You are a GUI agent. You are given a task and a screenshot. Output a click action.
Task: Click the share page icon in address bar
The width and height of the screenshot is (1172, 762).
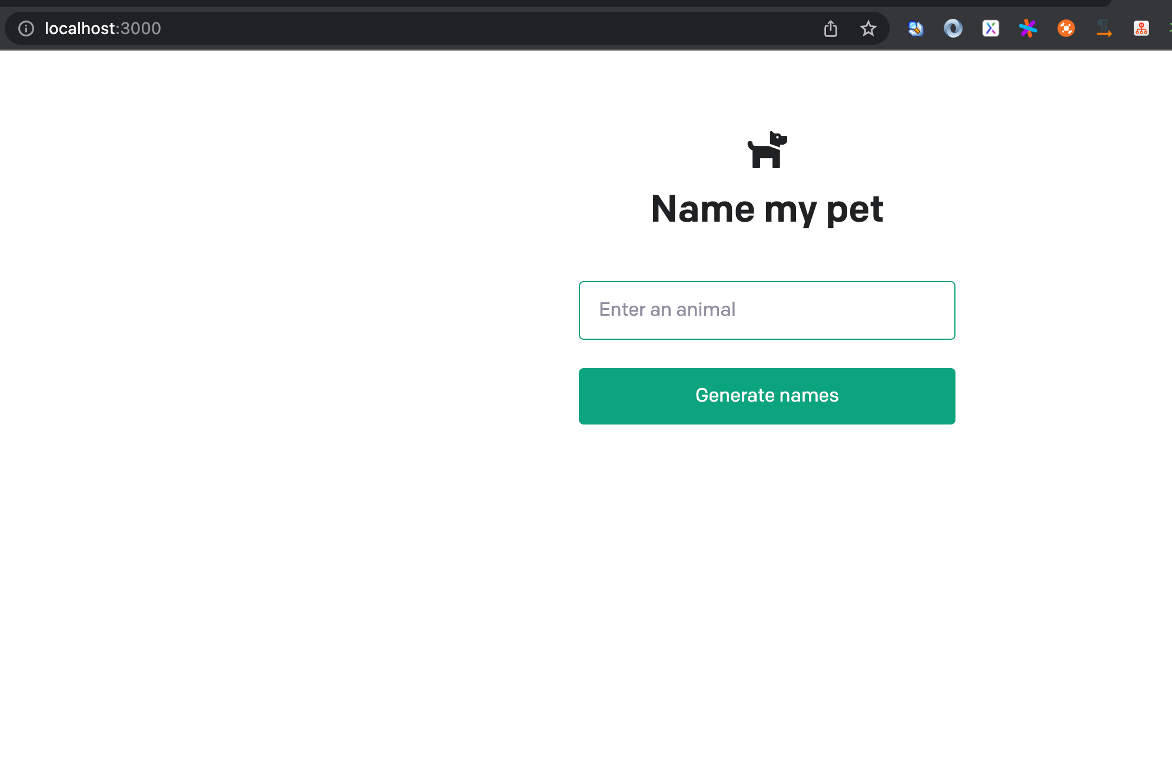pyautogui.click(x=830, y=28)
